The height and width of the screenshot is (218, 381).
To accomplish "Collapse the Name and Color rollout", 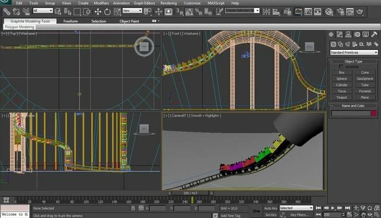I will pyautogui.click(x=353, y=106).
